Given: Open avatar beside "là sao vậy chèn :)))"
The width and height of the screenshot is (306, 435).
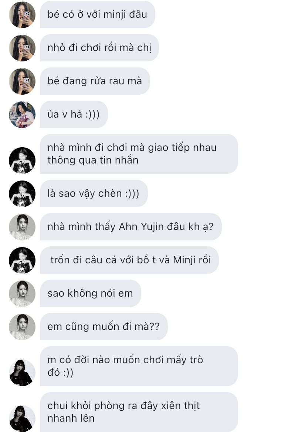Looking at the screenshot, I should 22,194.
